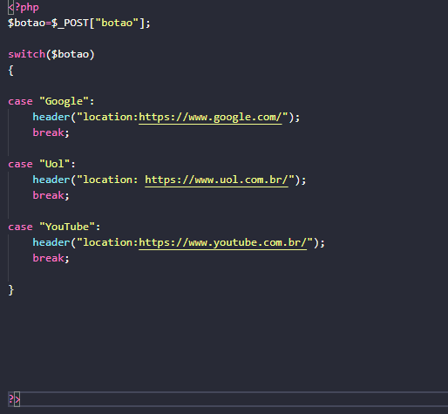The height and width of the screenshot is (414, 448).
Task: Click break statement under Uol case
Action: pos(48,195)
